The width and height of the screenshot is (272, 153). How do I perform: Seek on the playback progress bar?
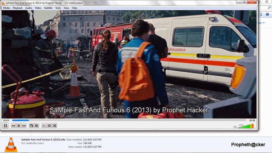click(129, 120)
